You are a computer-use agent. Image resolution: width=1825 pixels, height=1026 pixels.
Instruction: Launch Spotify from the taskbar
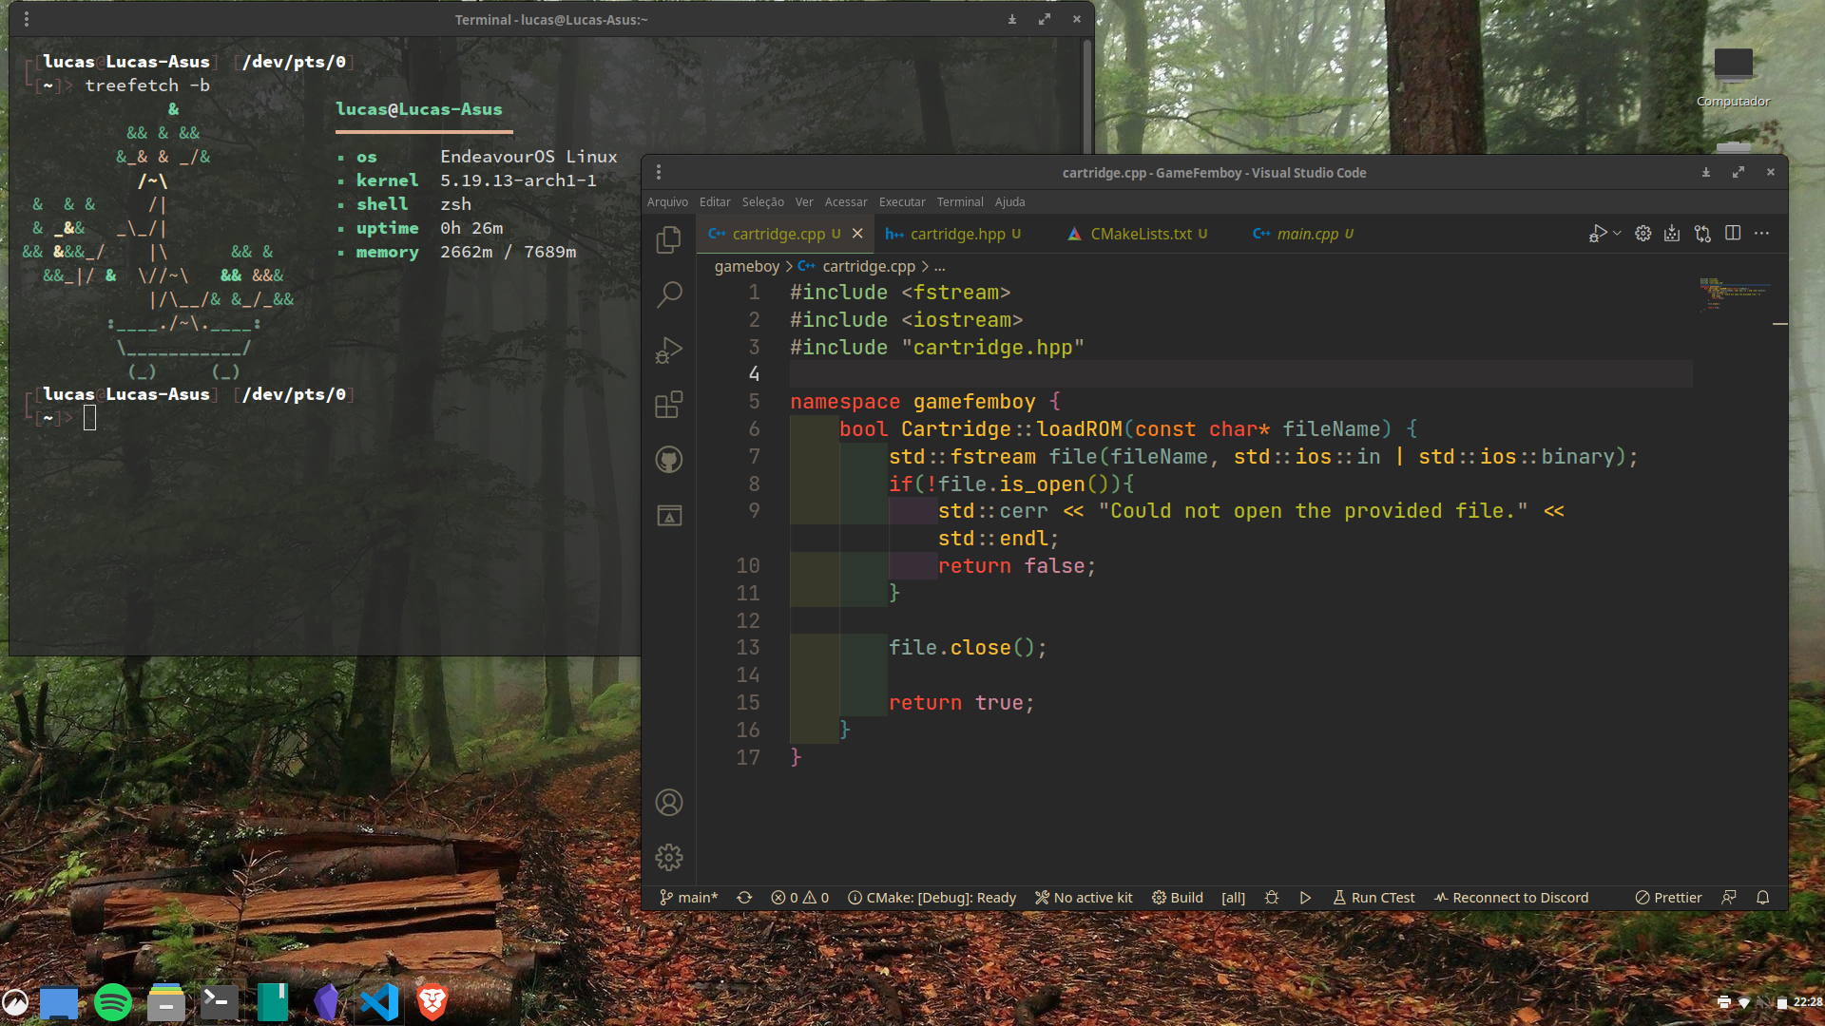113,1002
